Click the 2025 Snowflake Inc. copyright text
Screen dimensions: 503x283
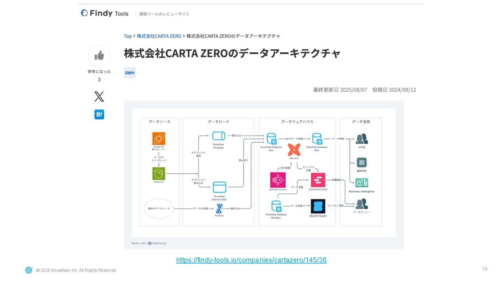[76, 270]
